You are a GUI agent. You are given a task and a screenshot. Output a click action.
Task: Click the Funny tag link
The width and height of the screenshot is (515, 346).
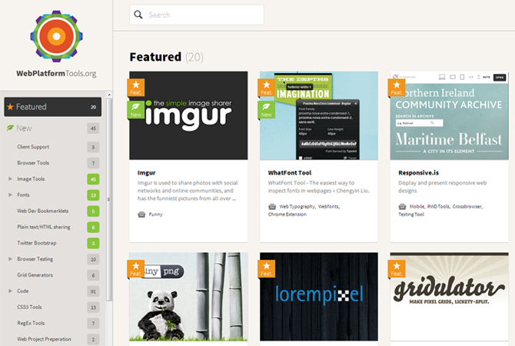[x=156, y=215]
